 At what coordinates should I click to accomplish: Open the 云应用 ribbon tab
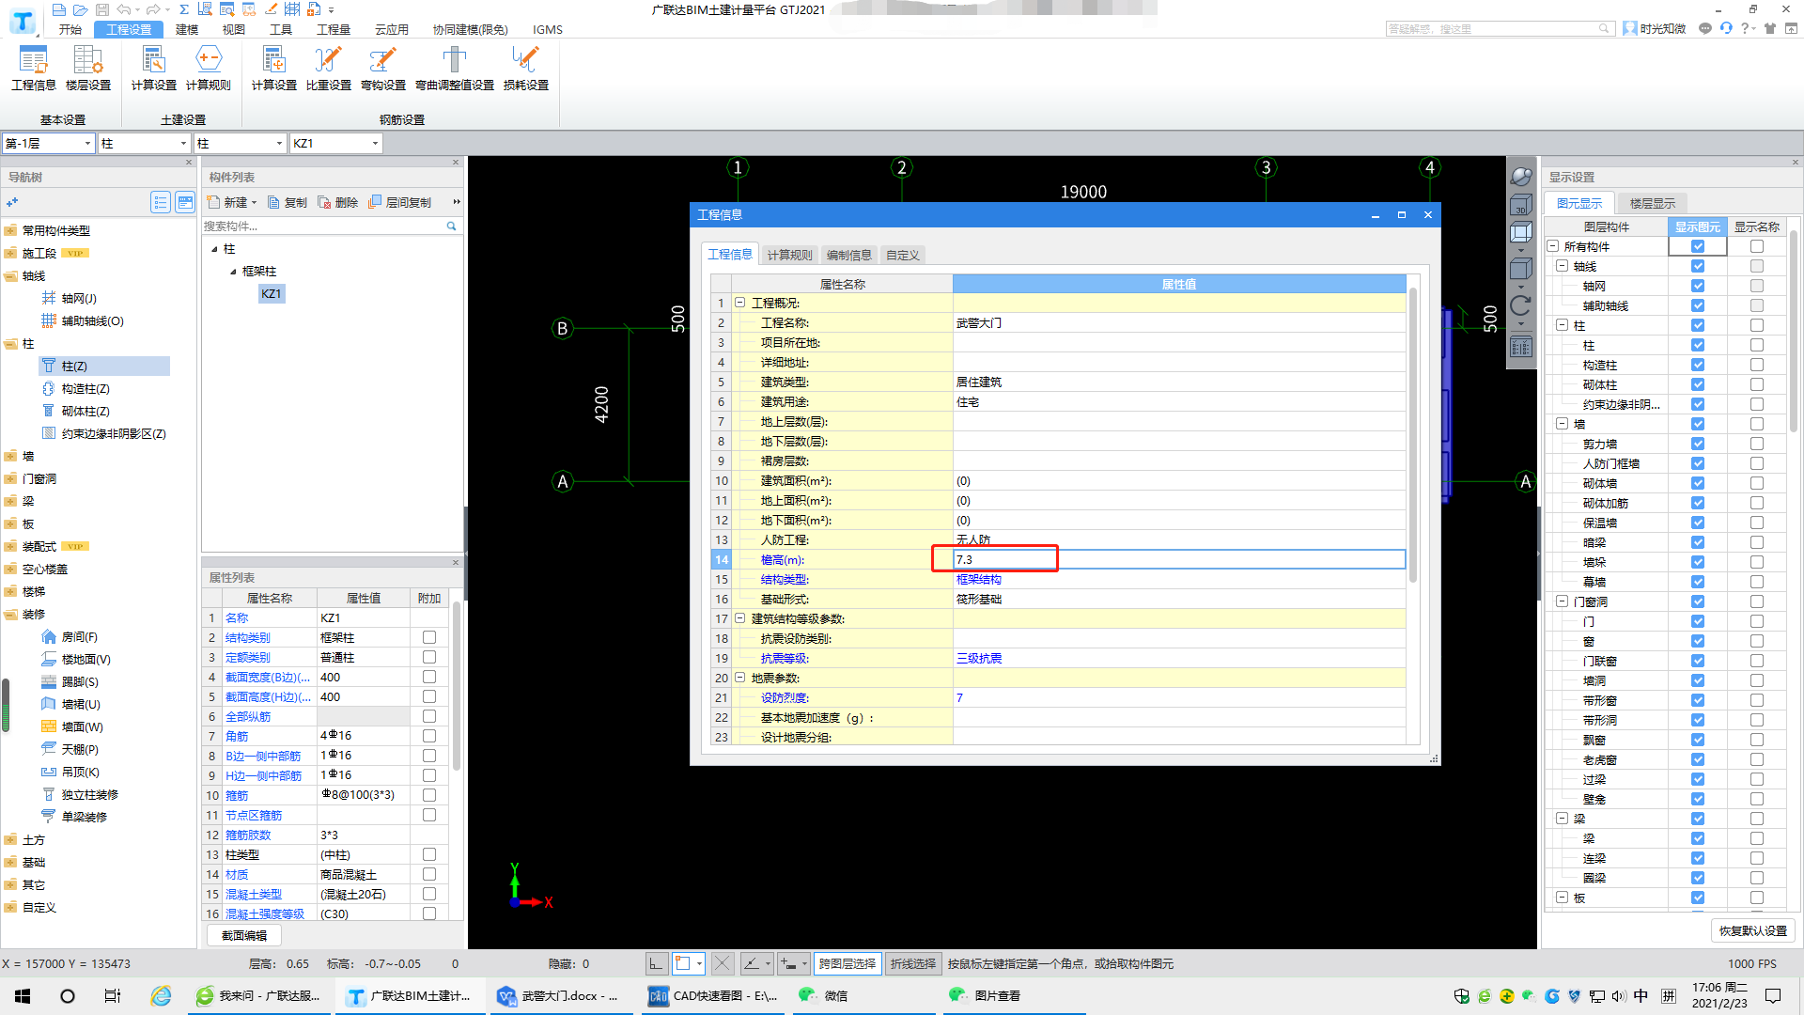click(391, 29)
